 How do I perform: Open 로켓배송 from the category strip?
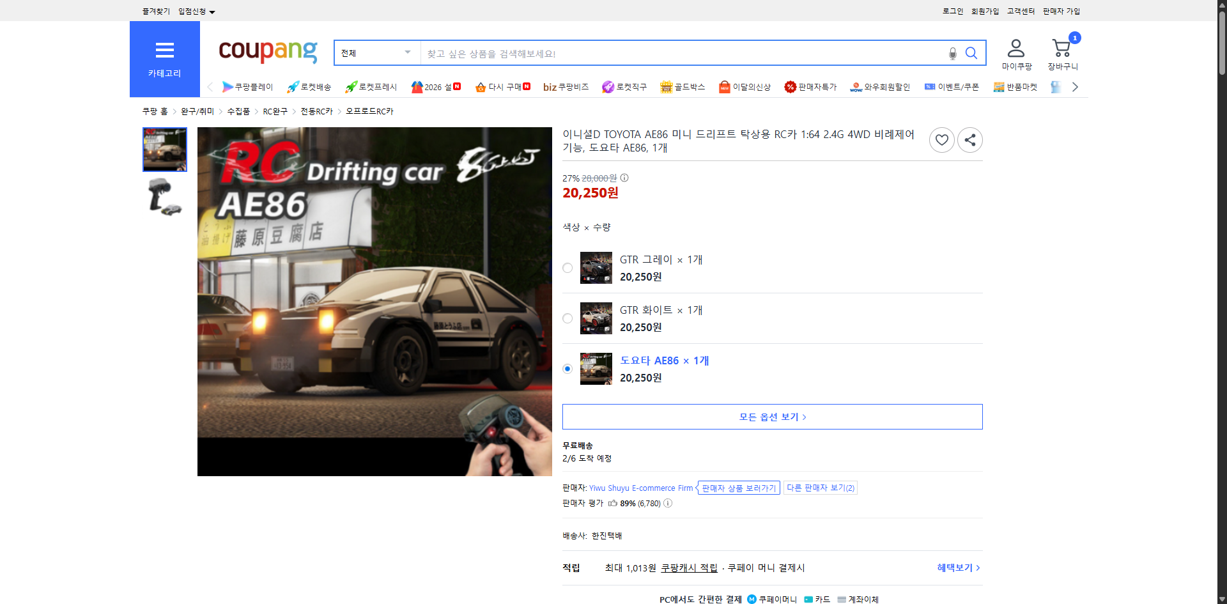(309, 87)
